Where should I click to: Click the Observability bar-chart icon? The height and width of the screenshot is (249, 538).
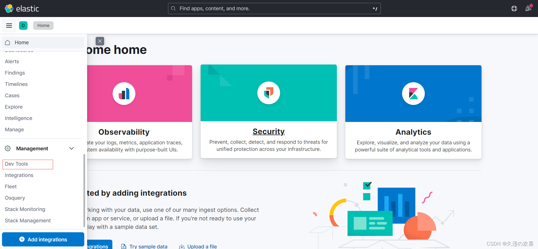click(124, 94)
